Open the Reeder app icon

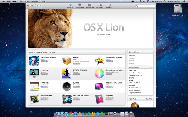click(67, 61)
